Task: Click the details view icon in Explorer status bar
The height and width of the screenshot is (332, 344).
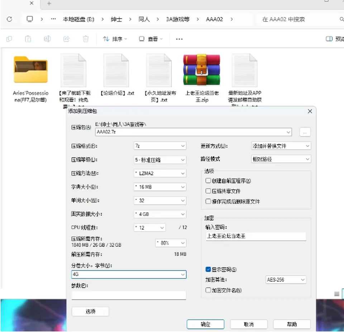Action: (x=337, y=294)
